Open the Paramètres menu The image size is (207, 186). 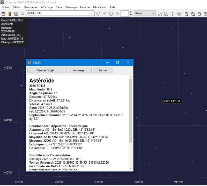click(x=31, y=7)
